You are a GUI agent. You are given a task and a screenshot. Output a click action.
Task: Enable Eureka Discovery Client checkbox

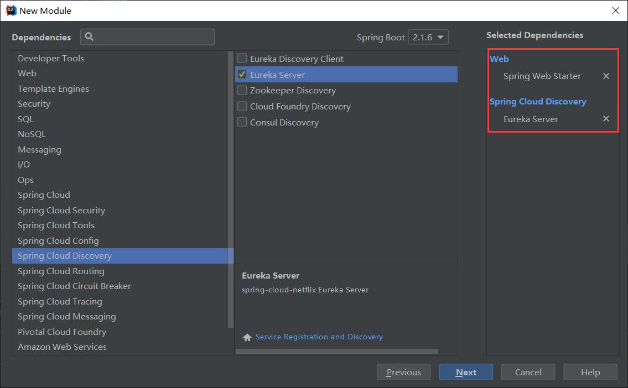click(242, 59)
